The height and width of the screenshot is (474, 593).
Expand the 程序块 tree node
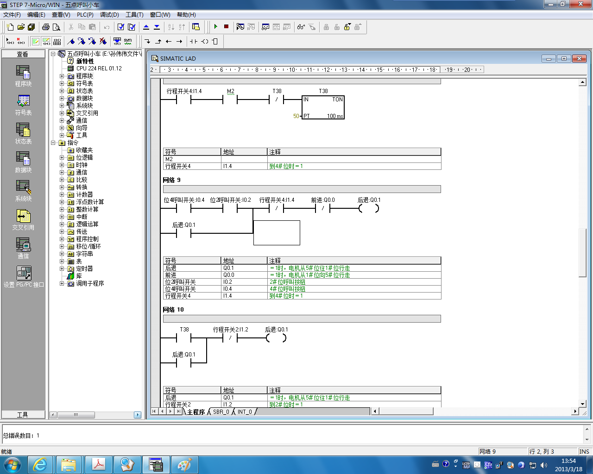[x=62, y=76]
